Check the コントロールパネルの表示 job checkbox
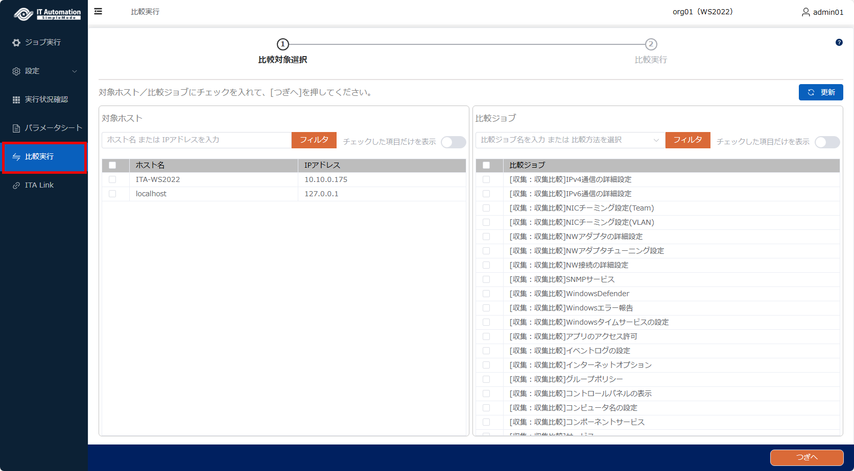The height and width of the screenshot is (471, 854). pyautogui.click(x=486, y=394)
